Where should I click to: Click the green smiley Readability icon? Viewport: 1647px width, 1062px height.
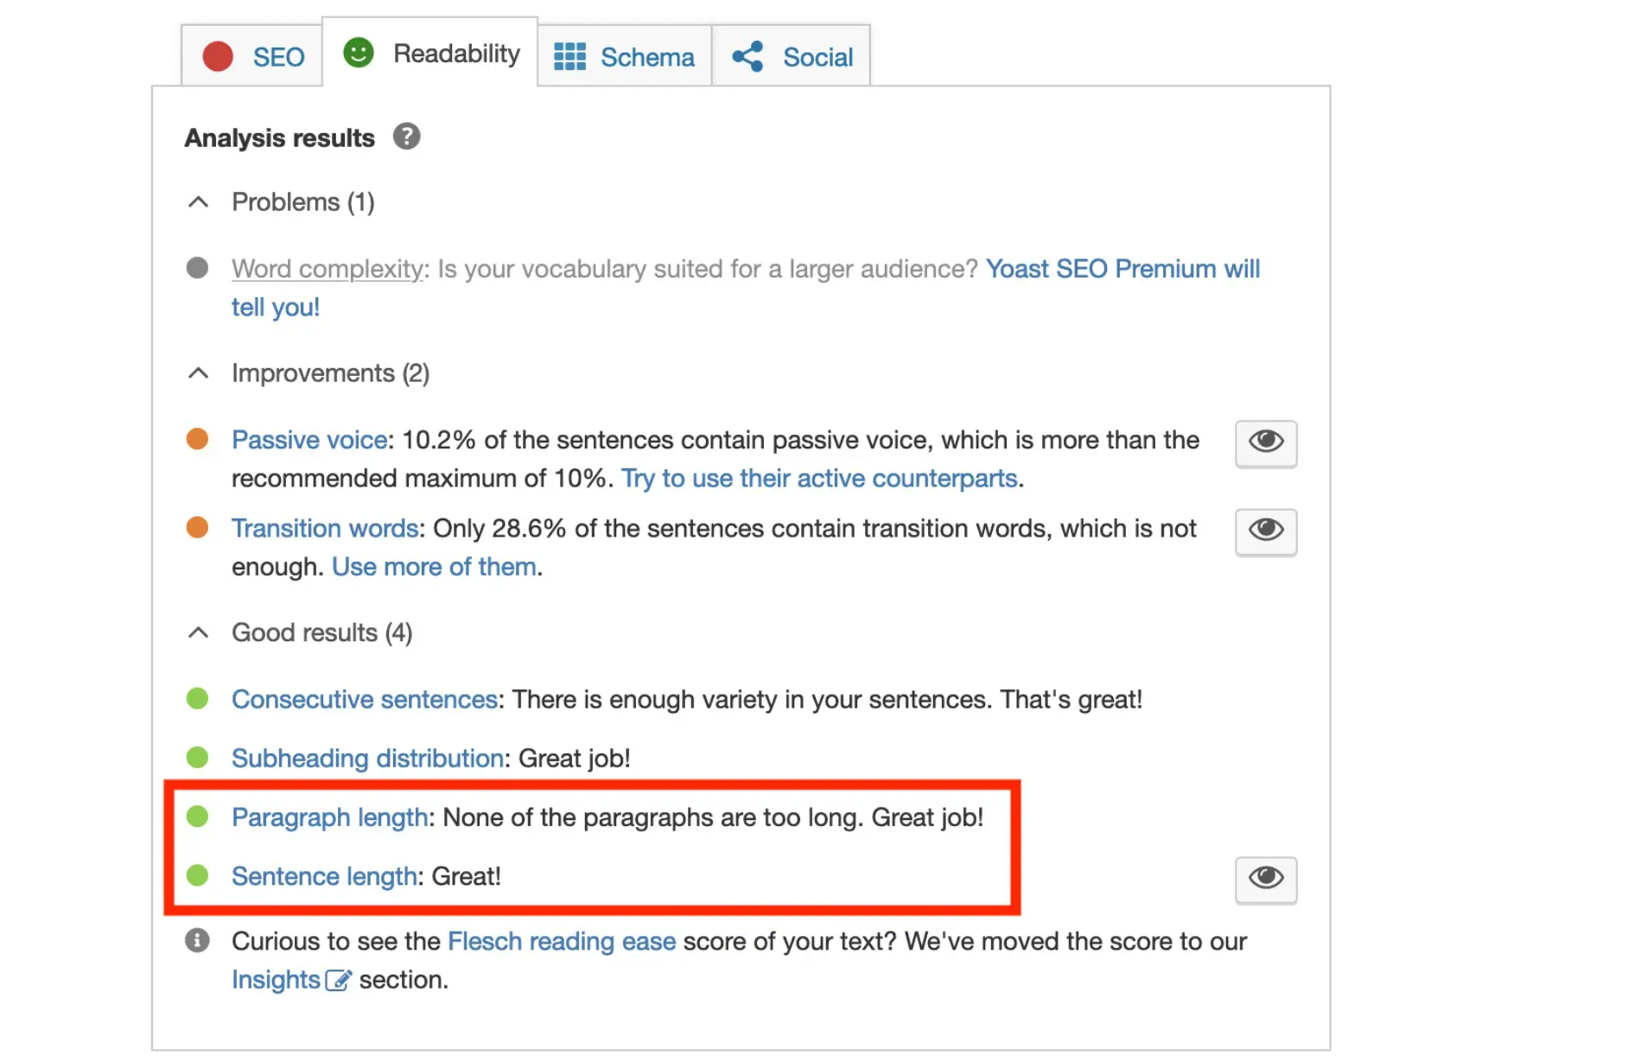tap(358, 53)
